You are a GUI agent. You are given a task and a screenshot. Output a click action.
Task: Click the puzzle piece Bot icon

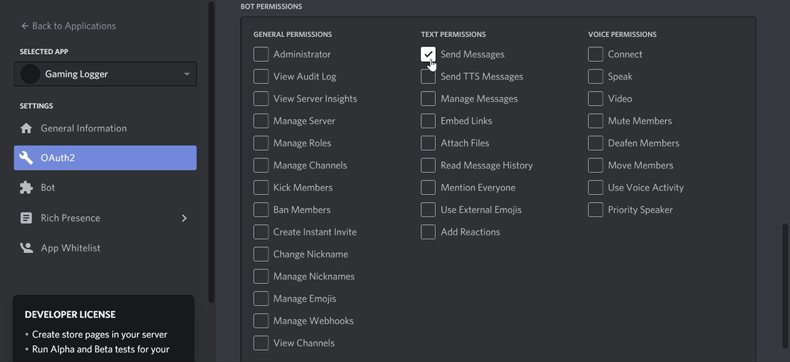pyautogui.click(x=26, y=188)
